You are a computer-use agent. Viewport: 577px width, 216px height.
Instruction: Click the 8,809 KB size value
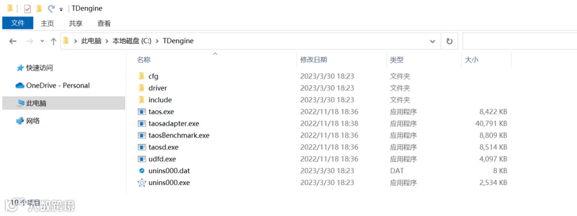[x=493, y=135]
